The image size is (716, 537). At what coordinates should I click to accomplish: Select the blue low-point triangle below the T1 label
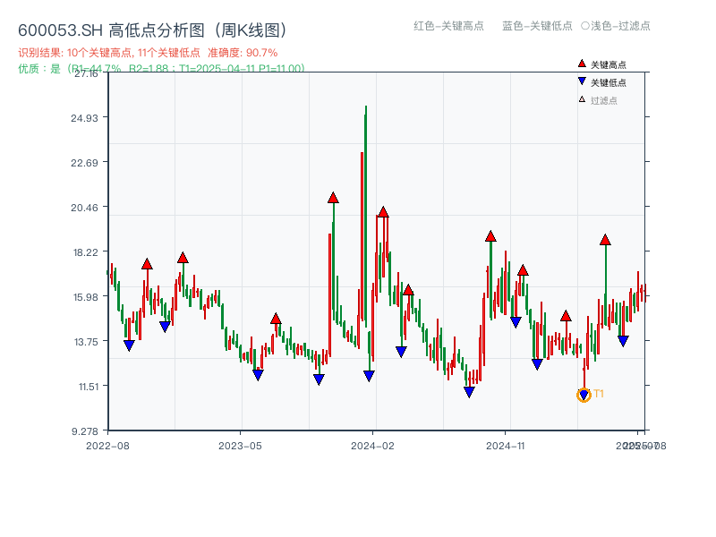584,395
